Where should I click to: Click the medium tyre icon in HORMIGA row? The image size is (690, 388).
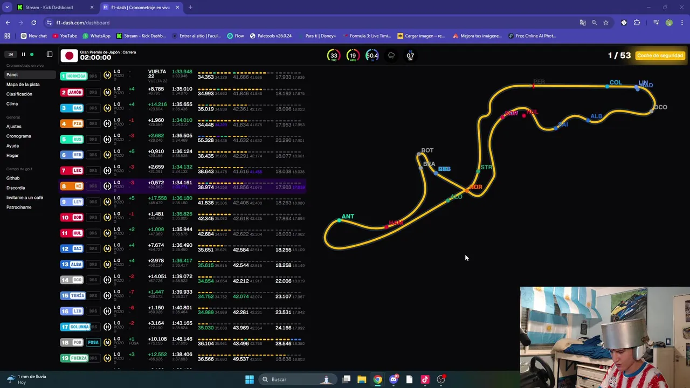[x=107, y=76]
